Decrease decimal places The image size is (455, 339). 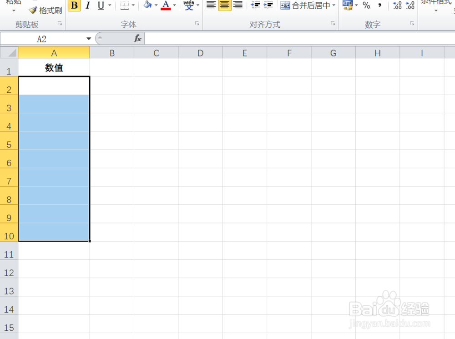pyautogui.click(x=410, y=5)
